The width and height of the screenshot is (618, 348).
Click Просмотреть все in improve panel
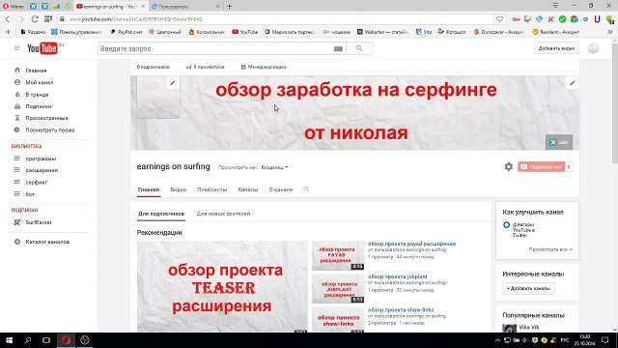550,249
